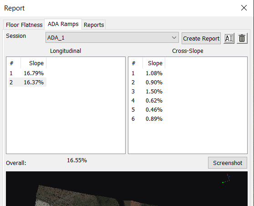Click the session dropdown arrow
254x206 pixels.
click(x=174, y=38)
